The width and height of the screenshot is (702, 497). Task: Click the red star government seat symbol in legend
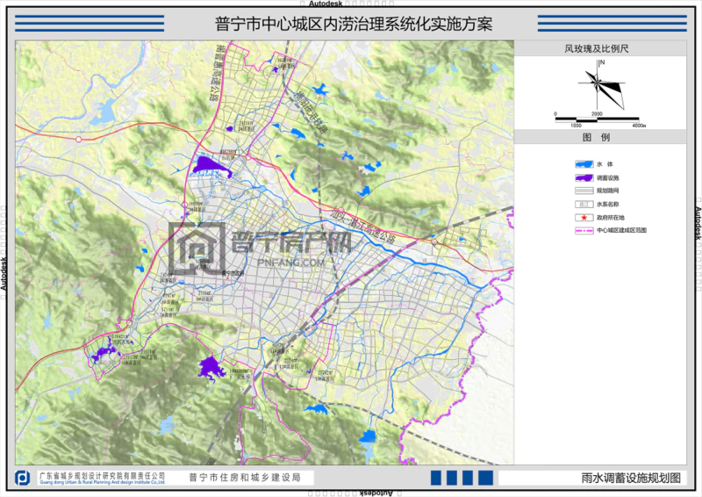(583, 217)
